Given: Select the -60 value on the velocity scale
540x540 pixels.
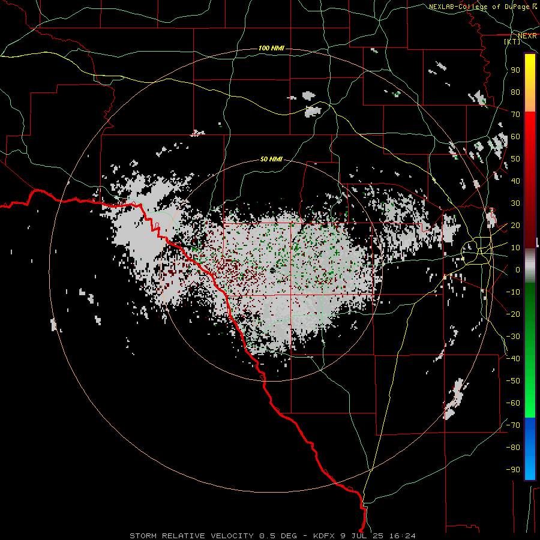Looking at the screenshot, I should pyautogui.click(x=513, y=403).
